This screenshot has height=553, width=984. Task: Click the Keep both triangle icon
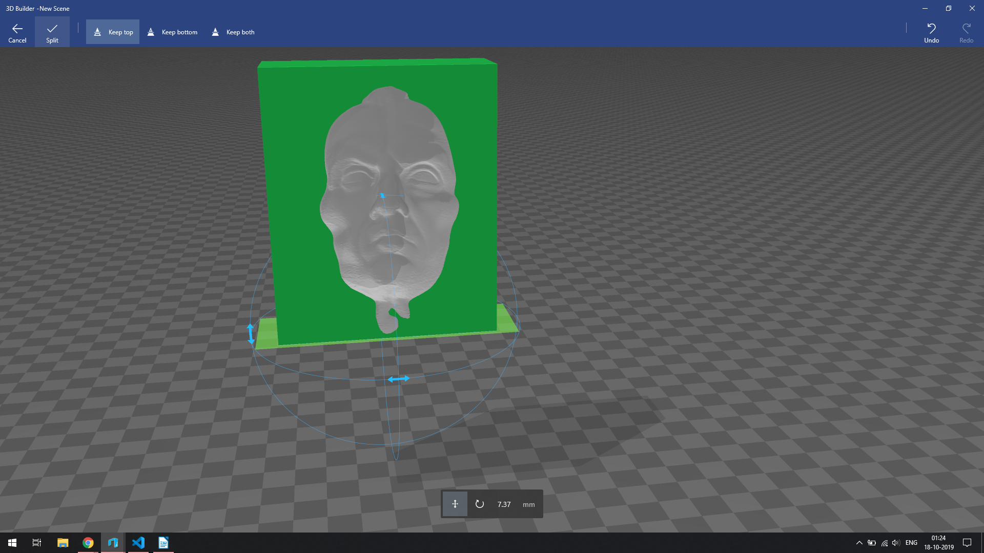215,32
